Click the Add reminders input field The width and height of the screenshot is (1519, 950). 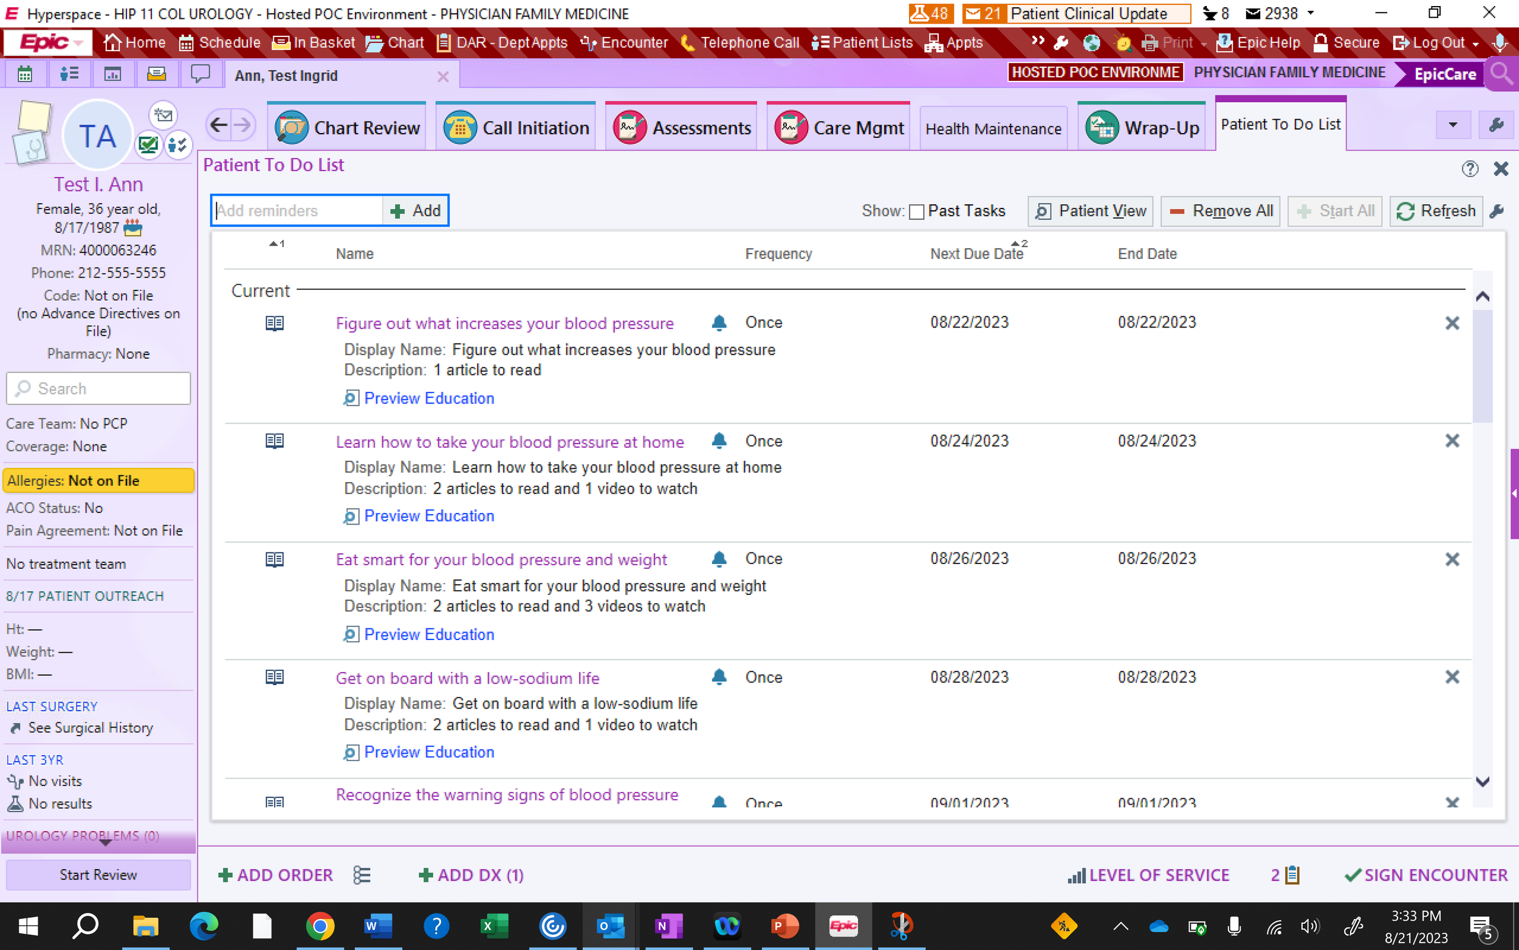coord(297,211)
